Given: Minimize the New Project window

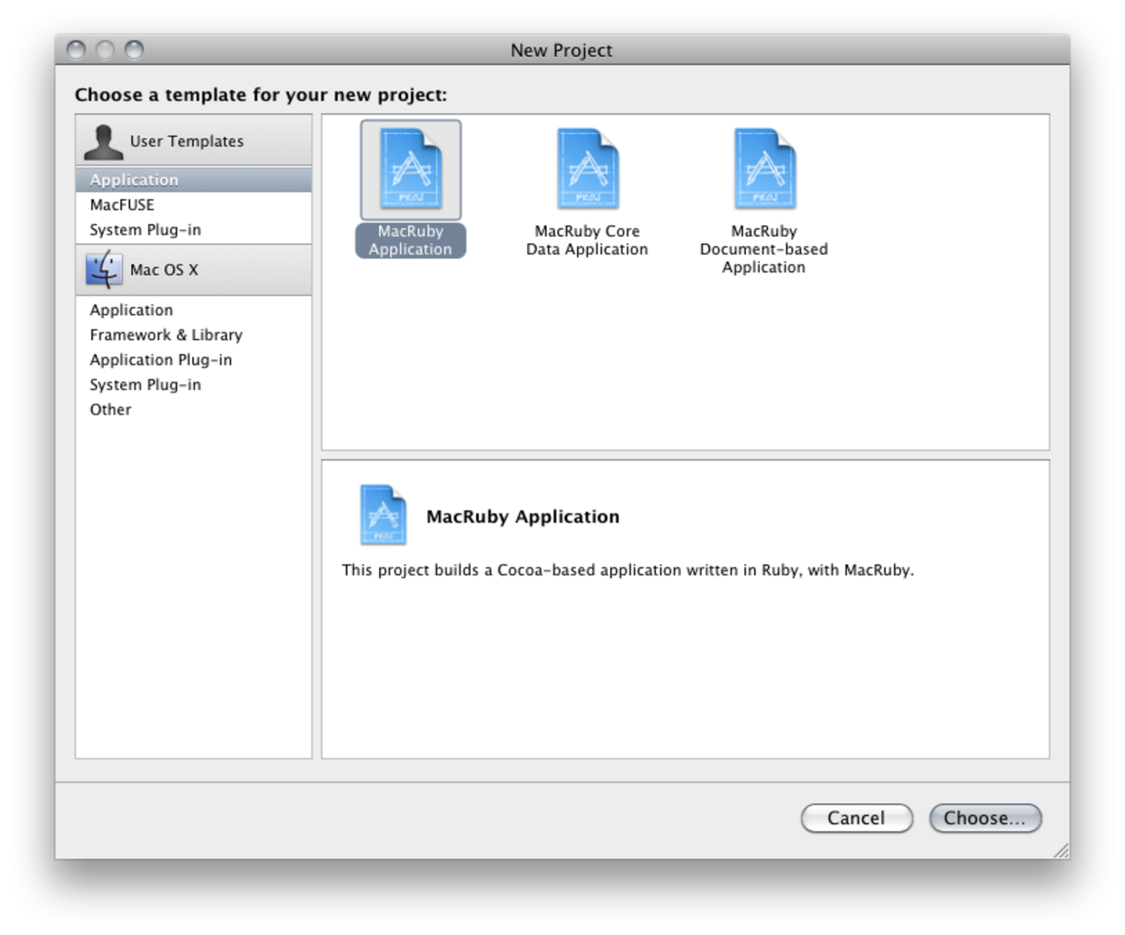Looking at the screenshot, I should tap(105, 50).
